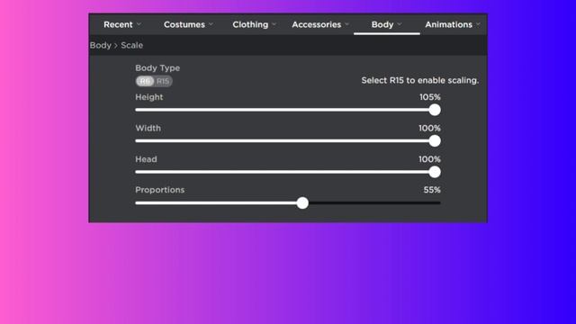Expand the Accessories dropdown chevron
The width and height of the screenshot is (576, 324).
[346, 24]
